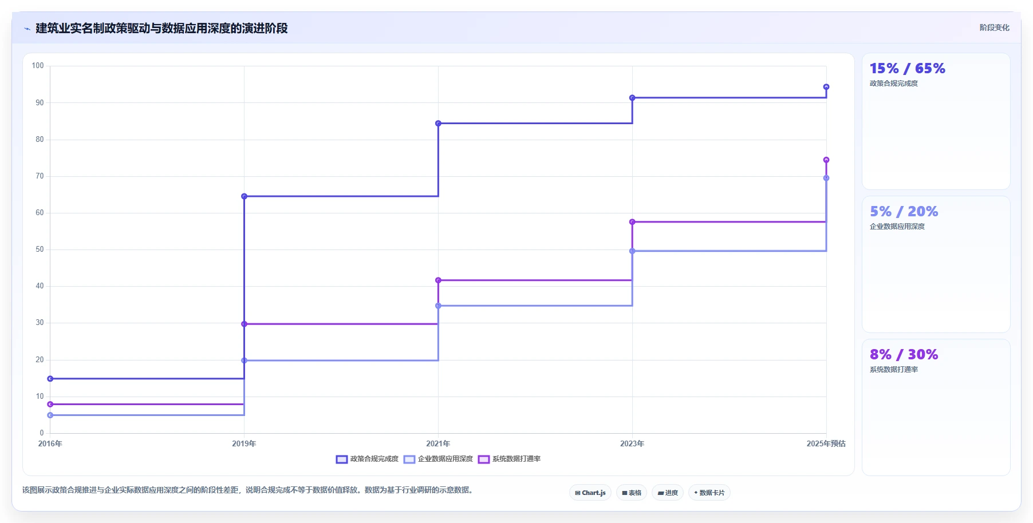Click the 2021年 系统数据打通率 point at 42
1033x523 pixels.
click(438, 280)
